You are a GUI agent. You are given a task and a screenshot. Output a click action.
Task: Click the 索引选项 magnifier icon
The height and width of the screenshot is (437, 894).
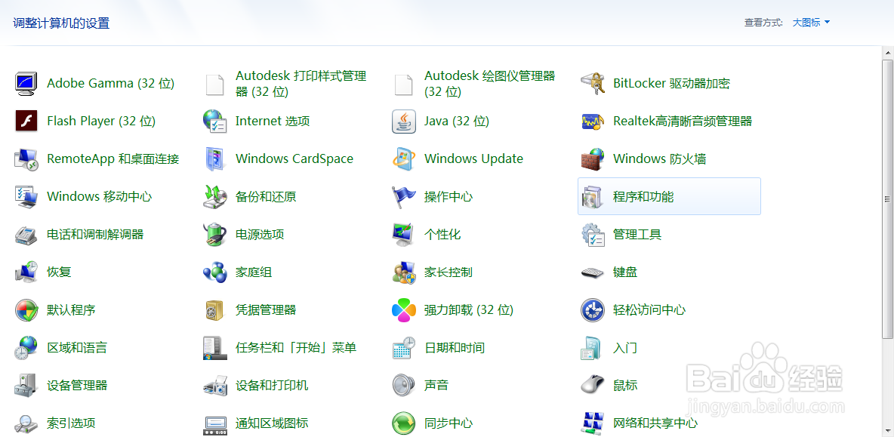tap(26, 423)
